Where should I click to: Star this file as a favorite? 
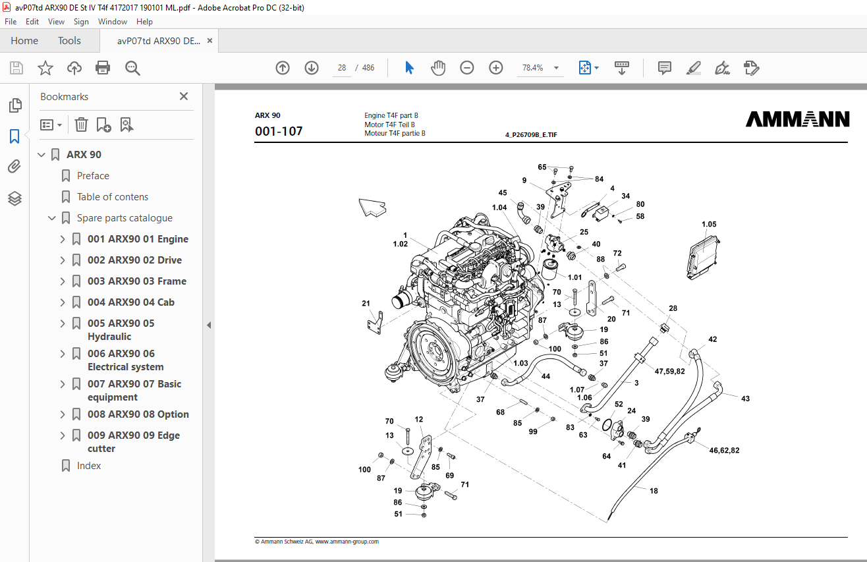tap(45, 68)
